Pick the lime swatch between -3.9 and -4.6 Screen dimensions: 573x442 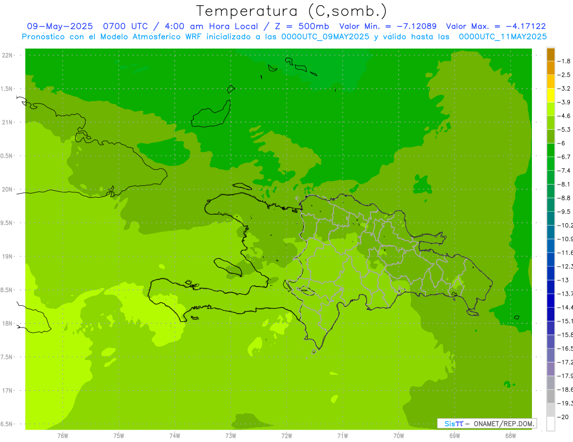[x=551, y=109]
